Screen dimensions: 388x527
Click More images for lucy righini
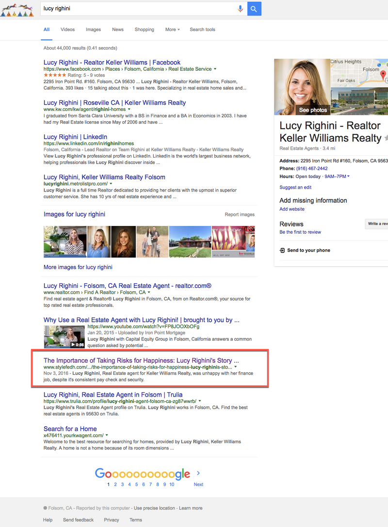coord(78,267)
